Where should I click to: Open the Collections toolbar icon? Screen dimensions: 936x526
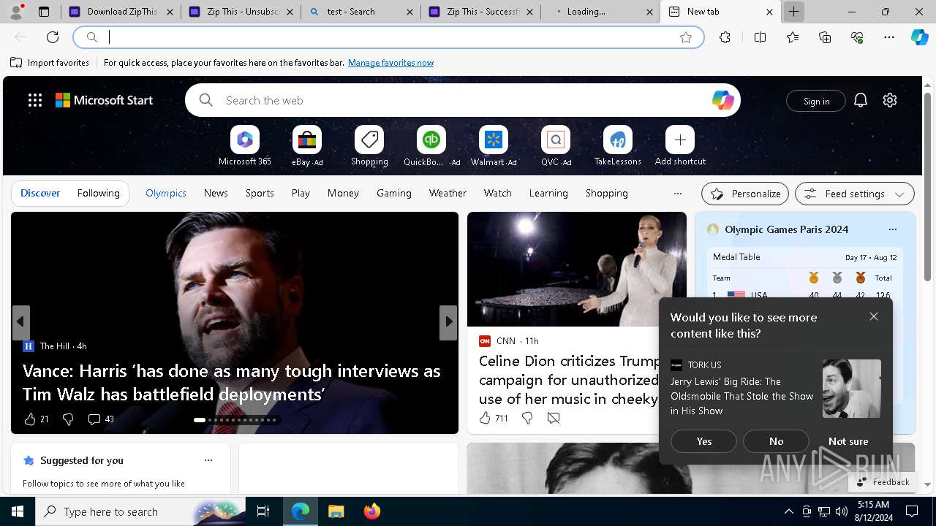[x=825, y=37]
